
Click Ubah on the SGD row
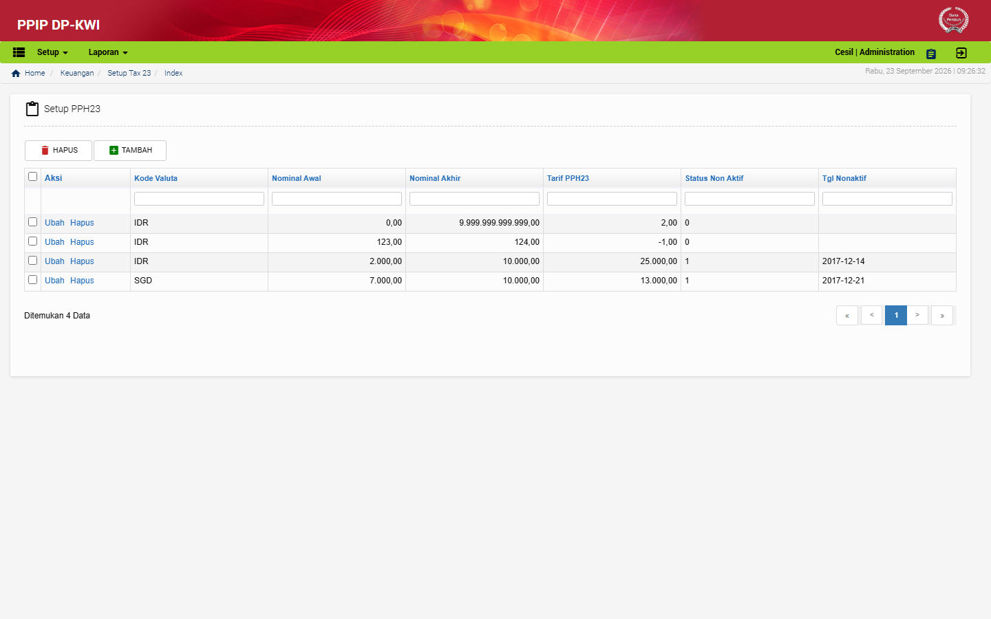[x=54, y=281]
